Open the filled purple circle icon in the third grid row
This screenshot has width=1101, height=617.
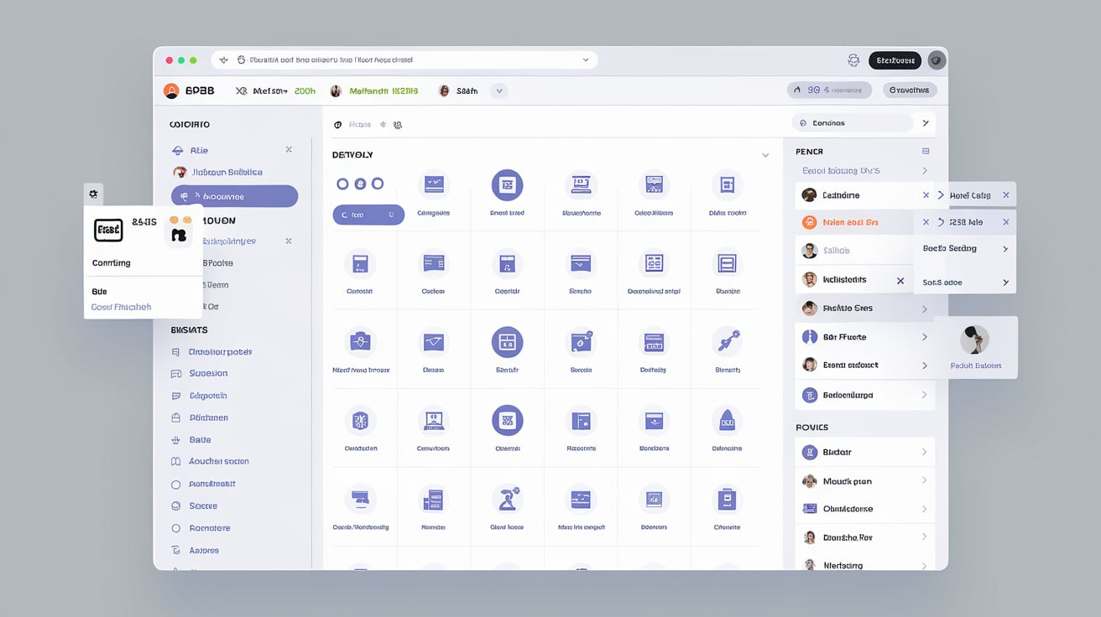coord(507,342)
